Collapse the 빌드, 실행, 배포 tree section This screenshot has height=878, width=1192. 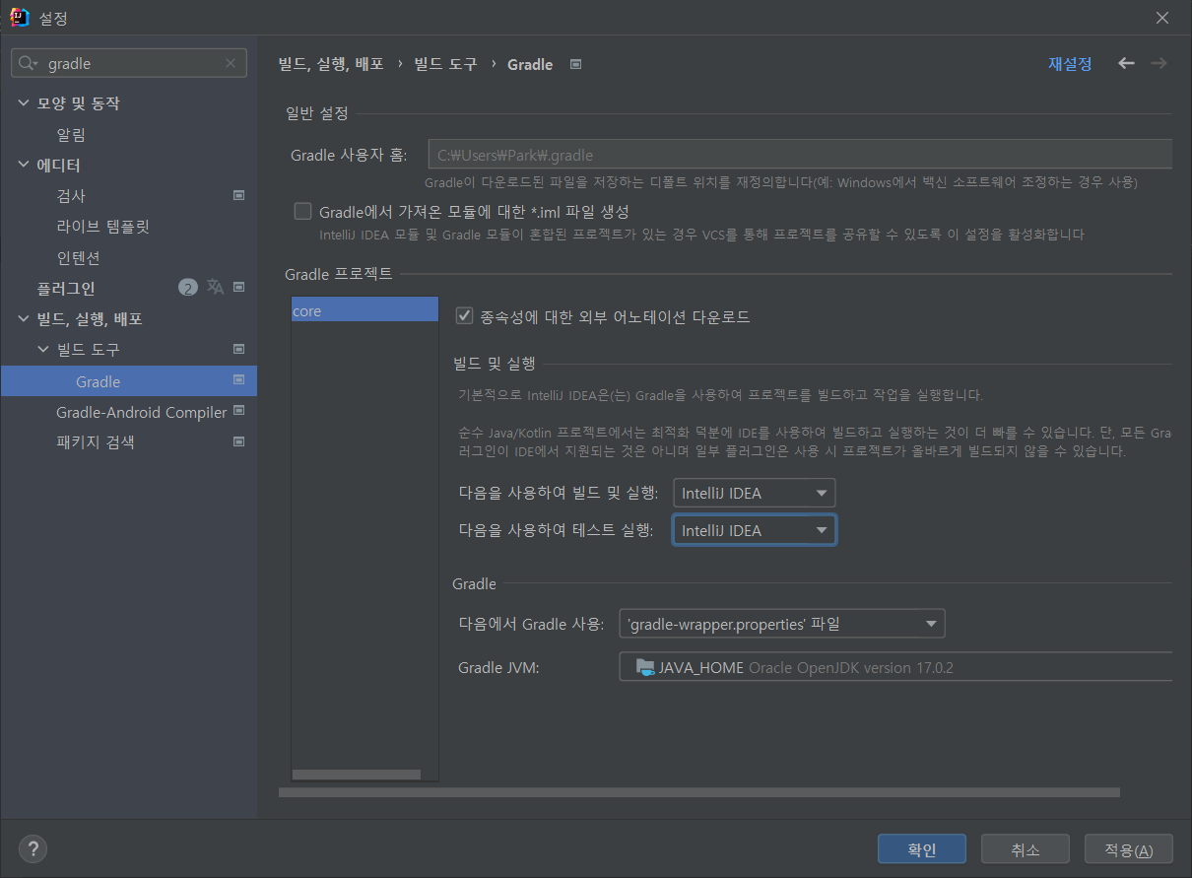coord(24,318)
